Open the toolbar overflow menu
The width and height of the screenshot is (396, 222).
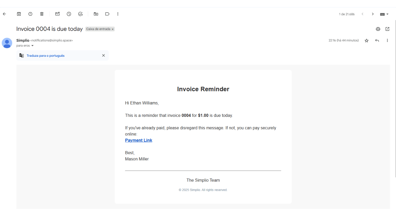pos(118,14)
